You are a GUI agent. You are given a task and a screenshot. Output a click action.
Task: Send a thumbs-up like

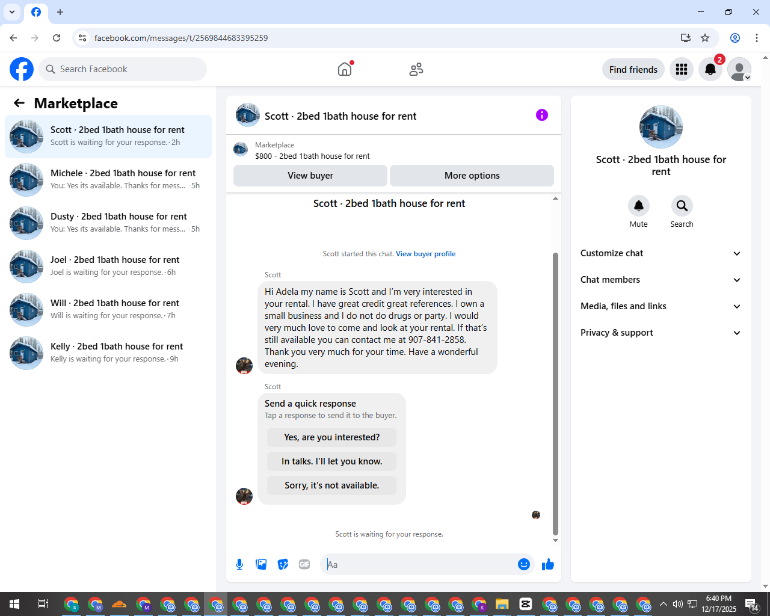click(548, 564)
